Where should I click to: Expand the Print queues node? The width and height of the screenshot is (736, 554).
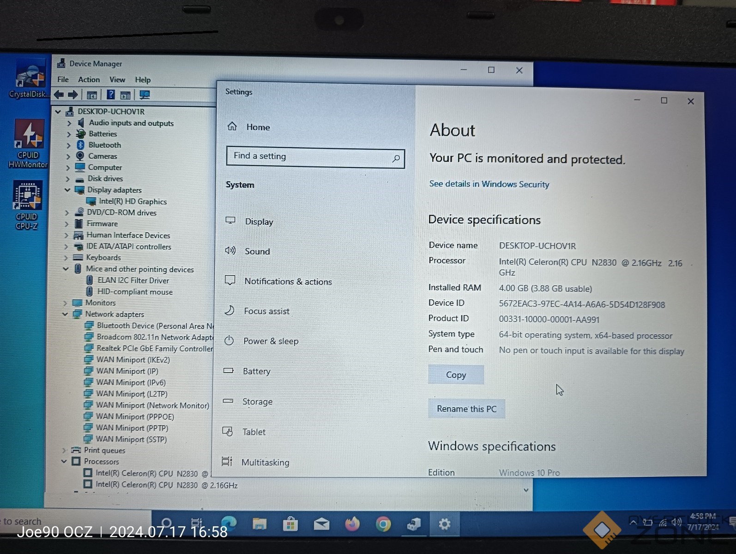click(x=64, y=451)
